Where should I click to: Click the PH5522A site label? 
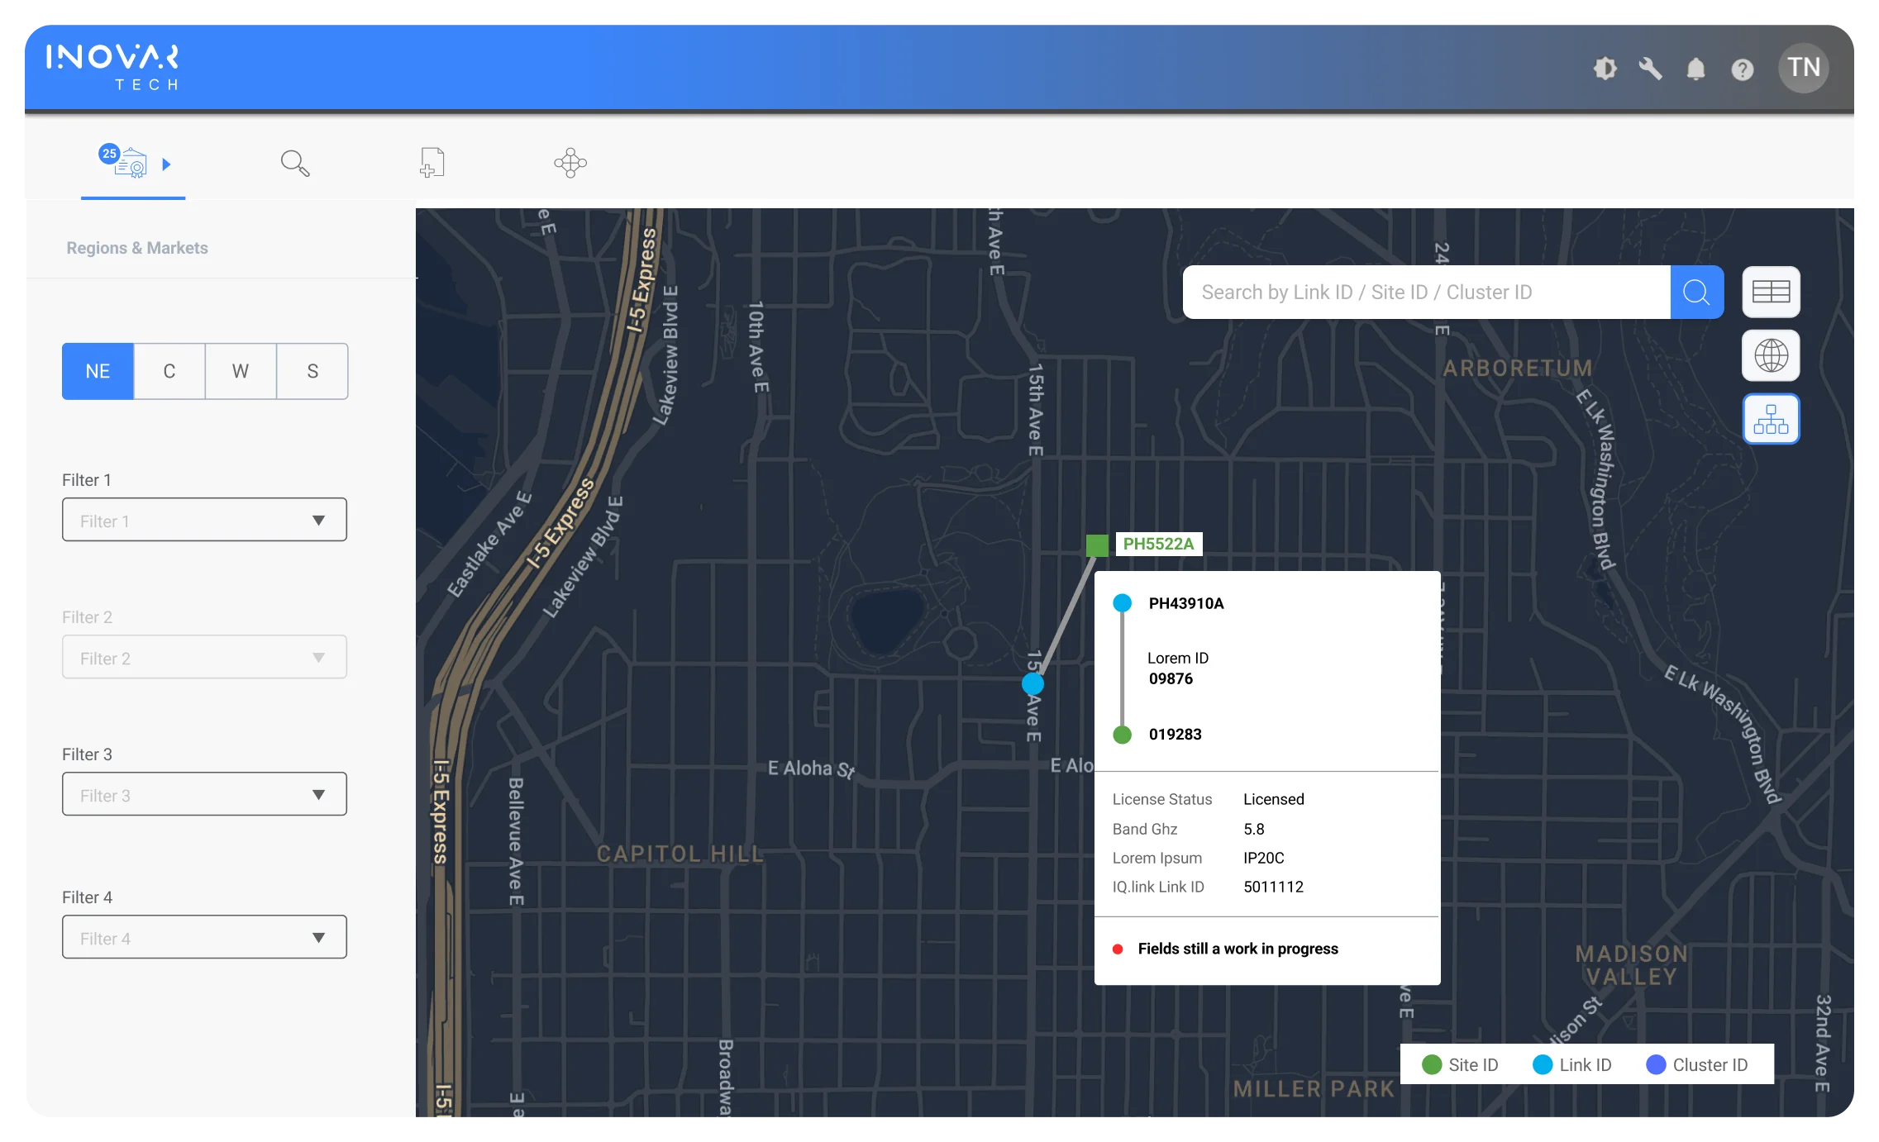click(1158, 544)
